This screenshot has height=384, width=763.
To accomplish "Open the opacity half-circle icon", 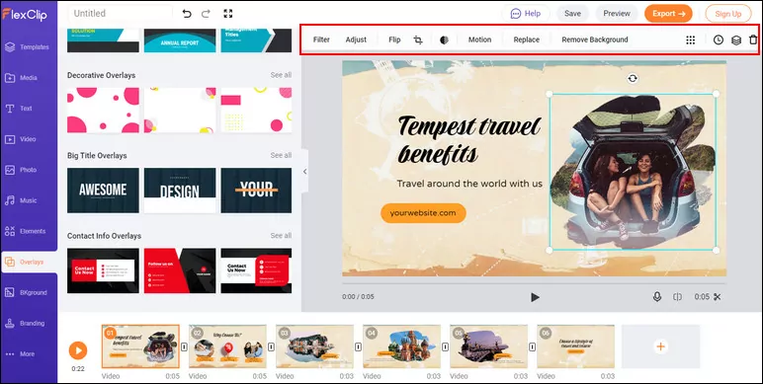I will [444, 39].
